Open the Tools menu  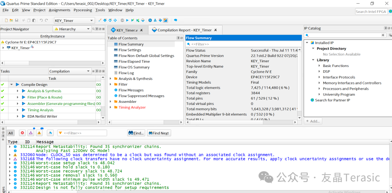(100, 10)
